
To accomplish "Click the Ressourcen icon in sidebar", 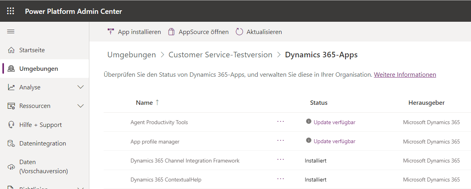I will click(x=11, y=106).
